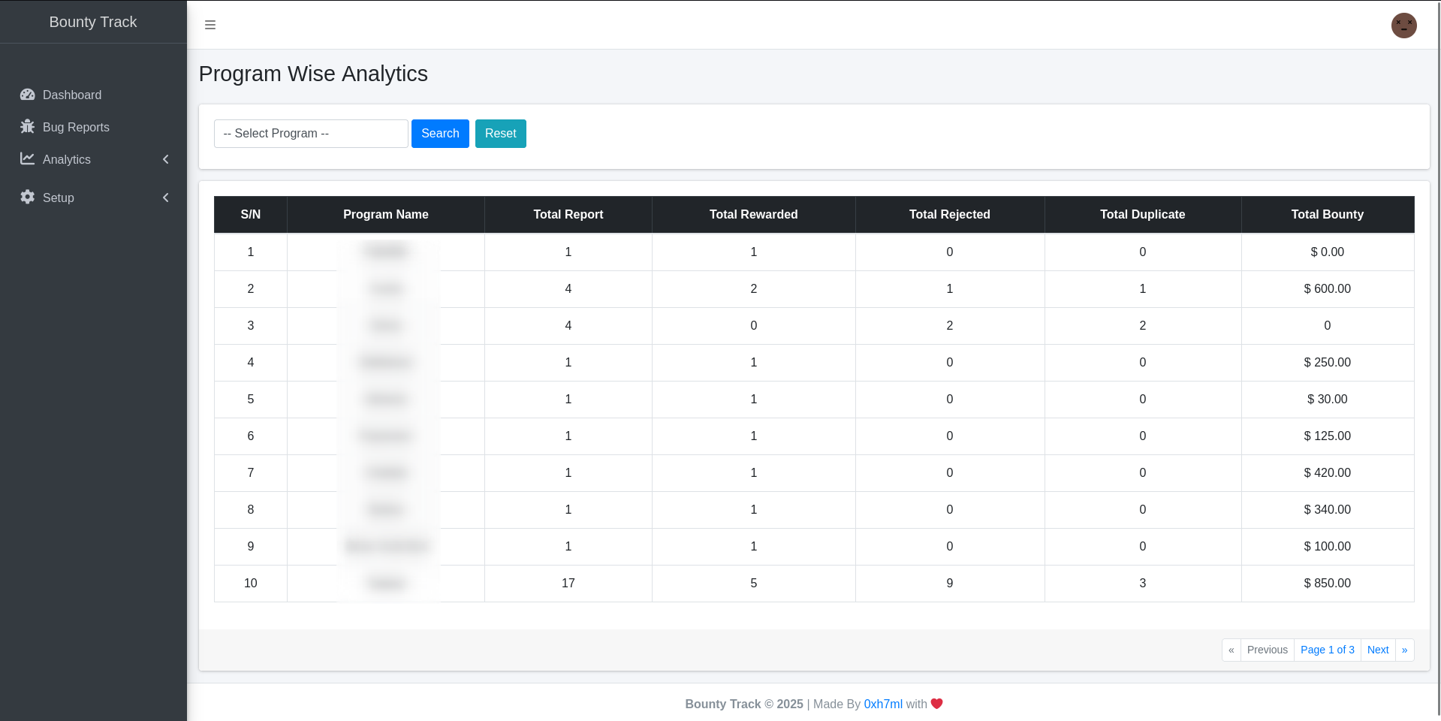
Task: Click the $ 30.00 bounty cell
Action: coord(1328,400)
